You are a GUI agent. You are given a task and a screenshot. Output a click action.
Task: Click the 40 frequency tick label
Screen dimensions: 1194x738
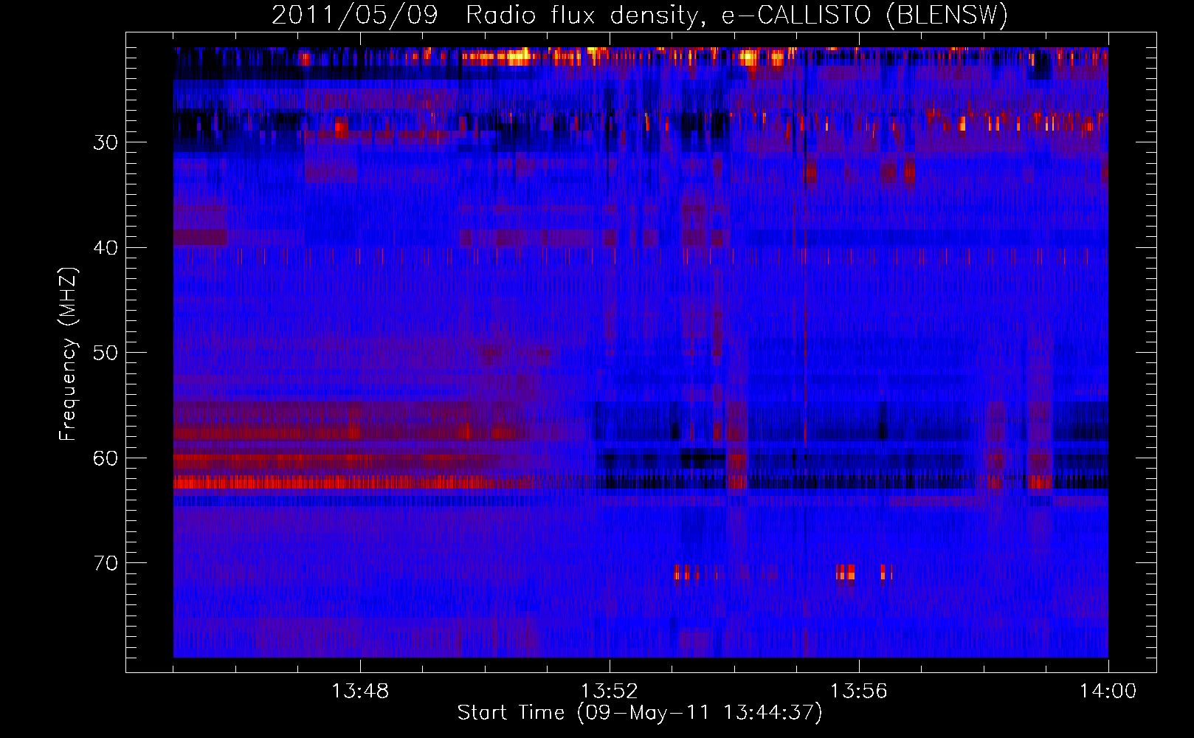(106, 248)
